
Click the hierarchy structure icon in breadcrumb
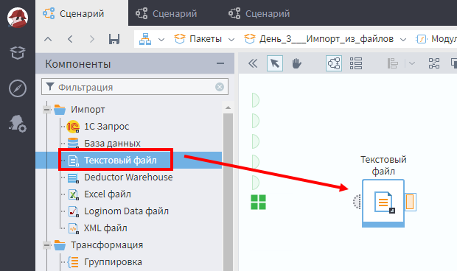click(x=145, y=39)
